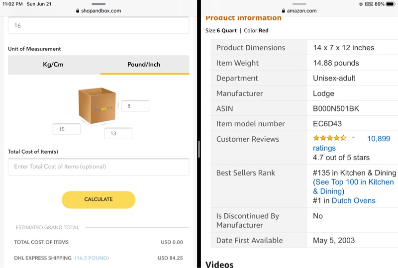
Task: Click the cardboard box illustration
Action: (x=97, y=106)
